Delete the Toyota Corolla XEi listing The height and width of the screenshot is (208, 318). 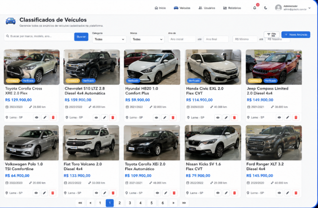174,193
